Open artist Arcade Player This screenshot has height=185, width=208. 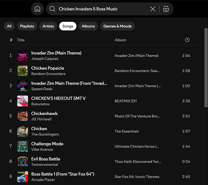pyautogui.click(x=43, y=180)
